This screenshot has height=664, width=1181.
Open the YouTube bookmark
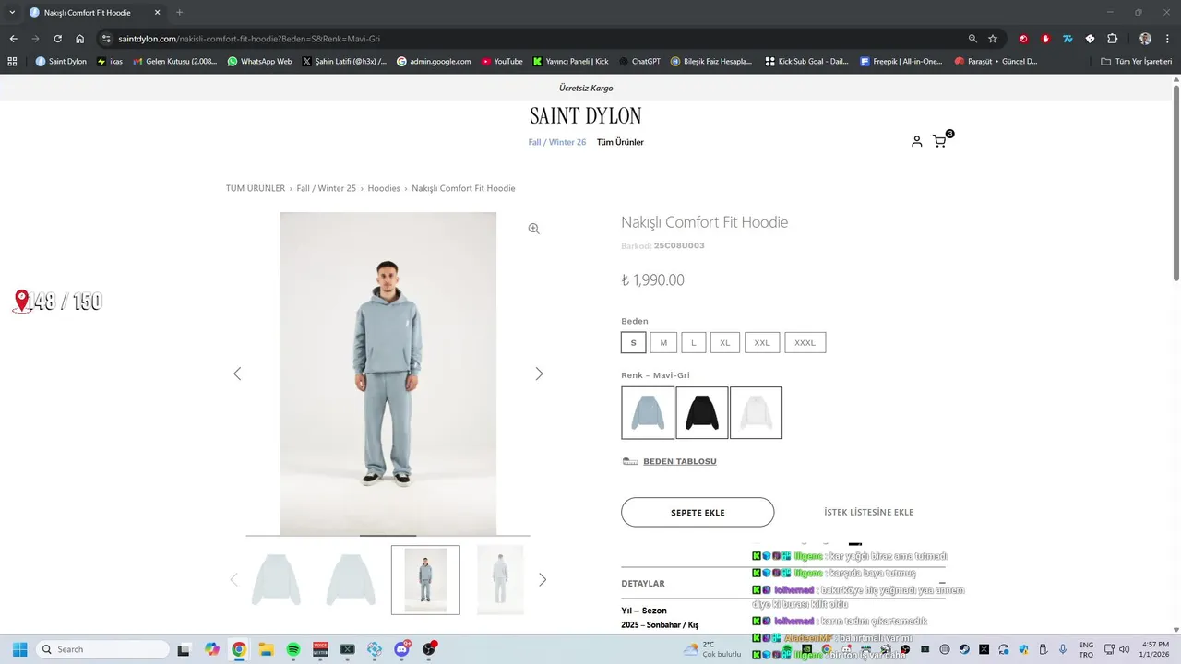click(x=501, y=62)
